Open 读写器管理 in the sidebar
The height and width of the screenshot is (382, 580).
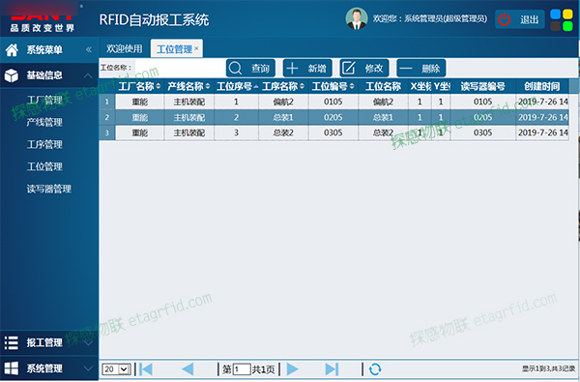[49, 189]
